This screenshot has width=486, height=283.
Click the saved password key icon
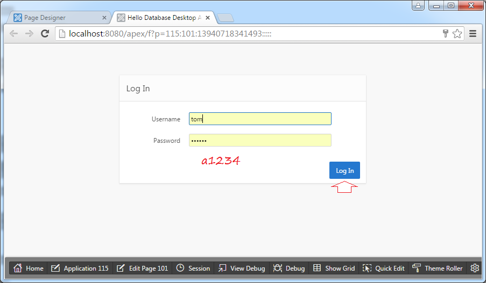446,33
